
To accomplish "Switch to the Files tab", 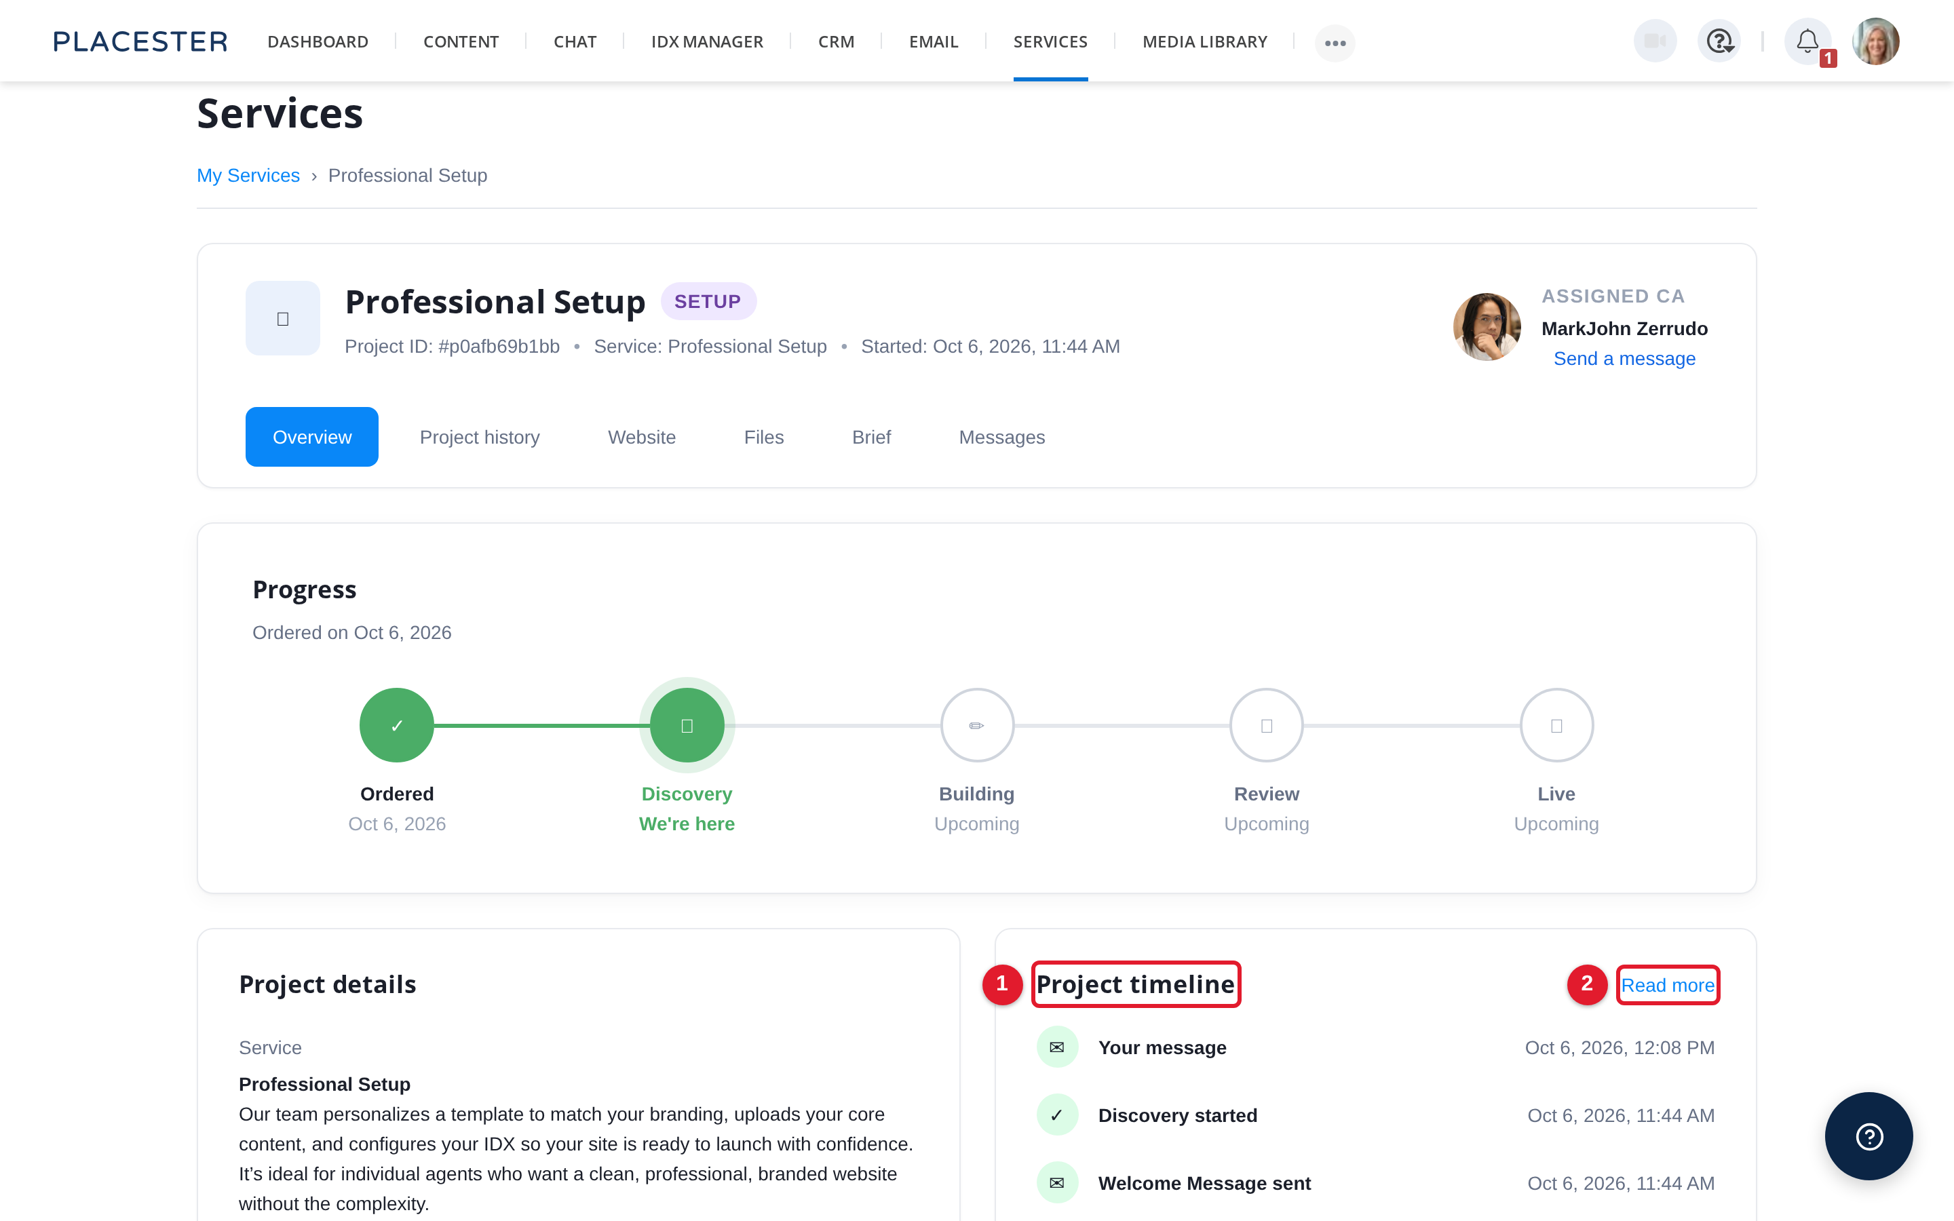I will point(764,437).
